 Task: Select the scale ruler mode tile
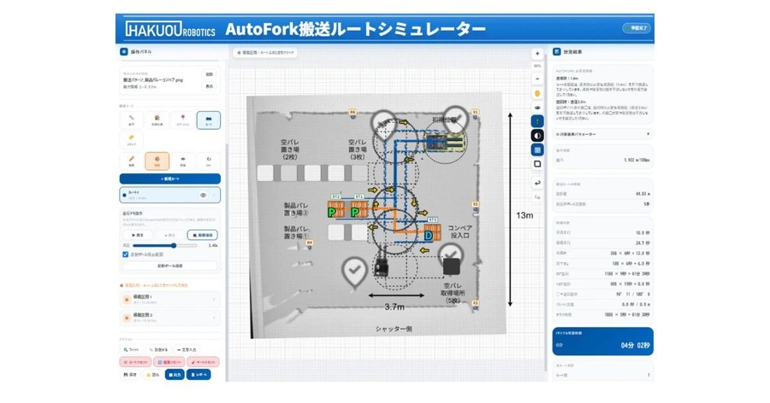tap(131, 120)
